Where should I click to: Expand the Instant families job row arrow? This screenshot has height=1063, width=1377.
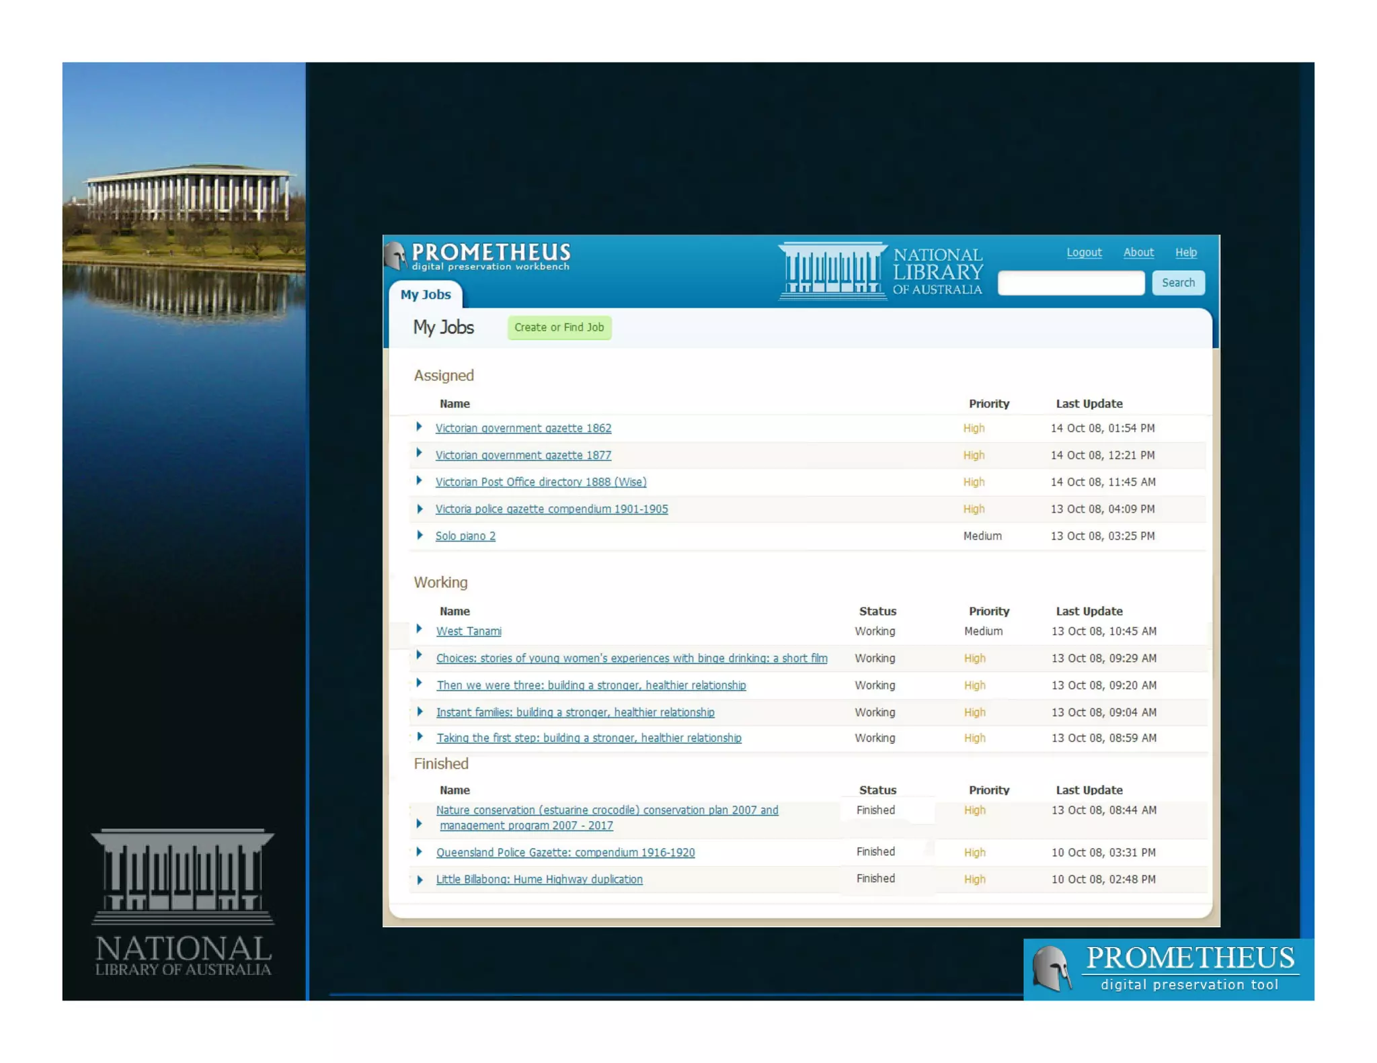pyautogui.click(x=419, y=711)
